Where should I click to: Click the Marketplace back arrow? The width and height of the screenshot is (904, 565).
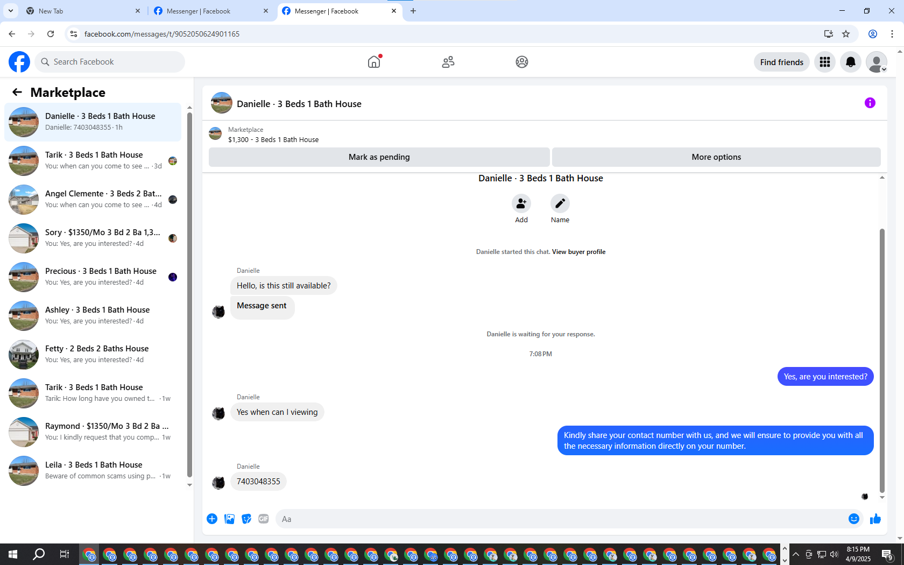coord(17,93)
